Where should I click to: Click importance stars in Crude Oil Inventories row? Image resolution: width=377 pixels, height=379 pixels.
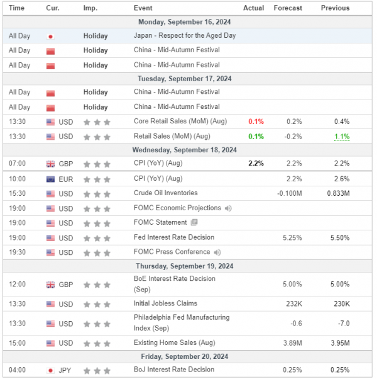[97, 194]
